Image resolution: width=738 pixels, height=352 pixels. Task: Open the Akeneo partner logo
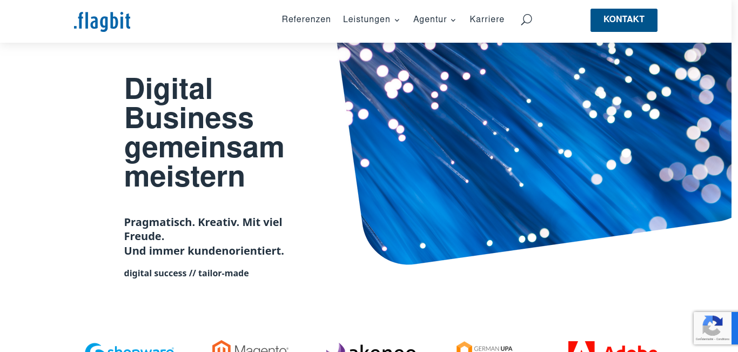click(x=371, y=347)
